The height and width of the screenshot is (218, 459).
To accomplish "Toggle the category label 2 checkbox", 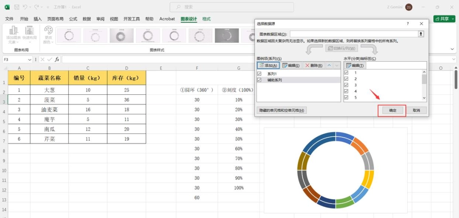I will point(347,79).
